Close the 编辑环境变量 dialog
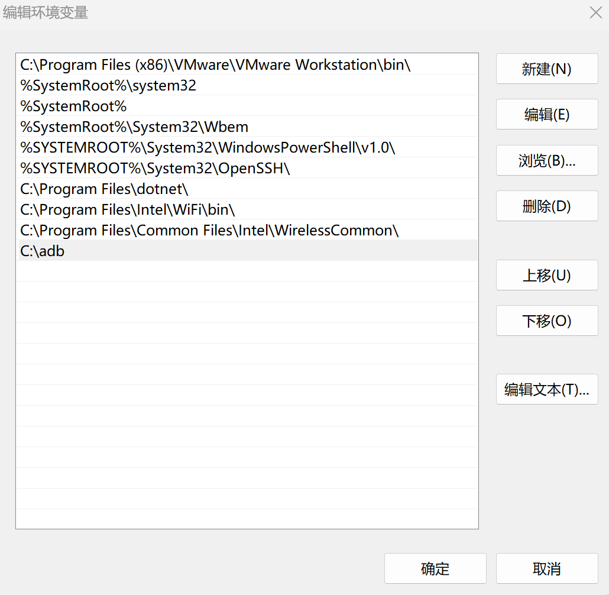The width and height of the screenshot is (609, 595). pyautogui.click(x=595, y=12)
